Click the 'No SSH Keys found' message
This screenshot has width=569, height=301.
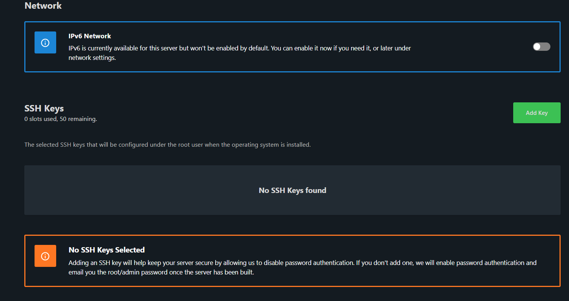point(292,190)
